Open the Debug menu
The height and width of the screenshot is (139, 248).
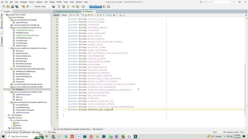pos(52,2)
